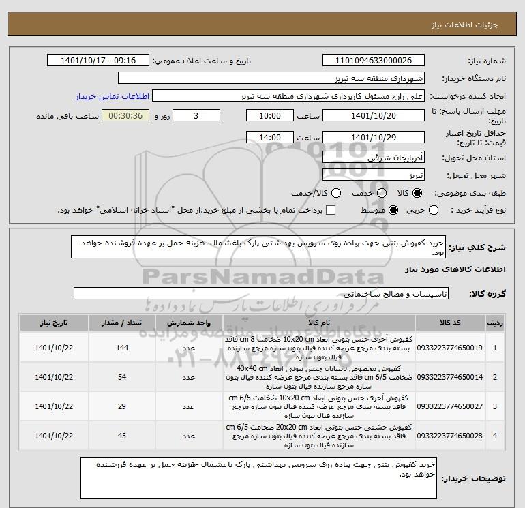Open the اطلاعات تماس خریدار link
Viewport: 525px width, 508px height.
[112, 96]
